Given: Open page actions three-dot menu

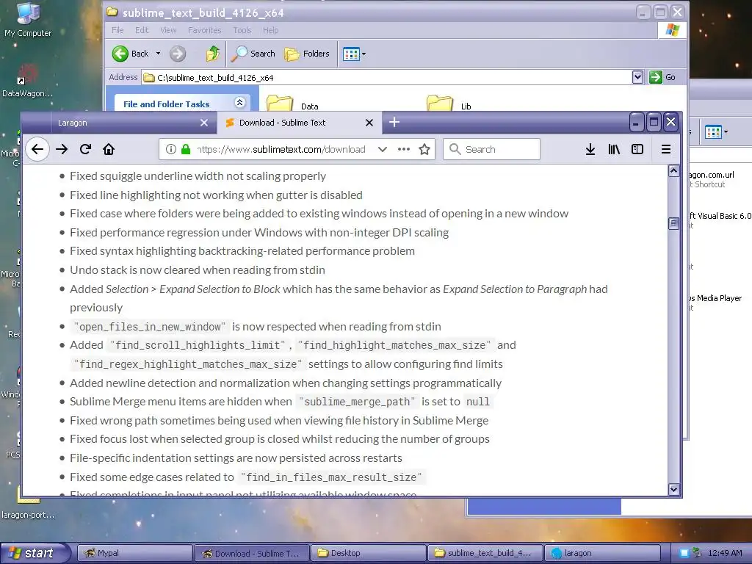Looking at the screenshot, I should click(x=404, y=149).
